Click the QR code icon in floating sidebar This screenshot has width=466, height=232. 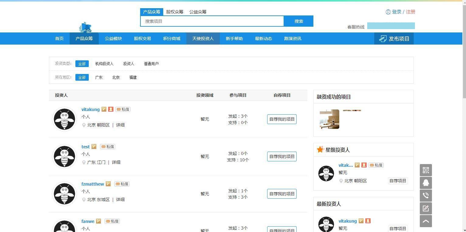[426, 170]
